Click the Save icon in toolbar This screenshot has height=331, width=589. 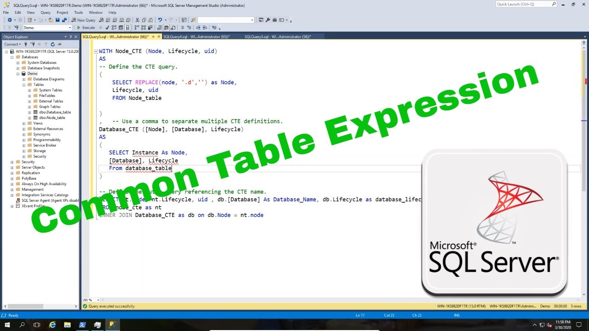pos(58,20)
